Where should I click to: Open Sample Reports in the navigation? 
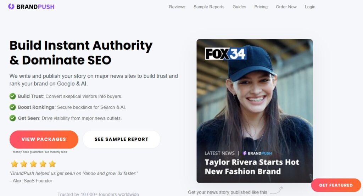pyautogui.click(x=209, y=7)
